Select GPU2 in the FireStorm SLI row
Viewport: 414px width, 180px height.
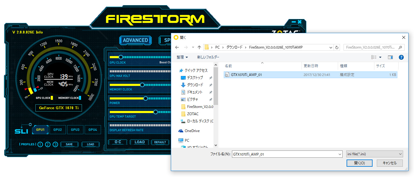pos(58,130)
